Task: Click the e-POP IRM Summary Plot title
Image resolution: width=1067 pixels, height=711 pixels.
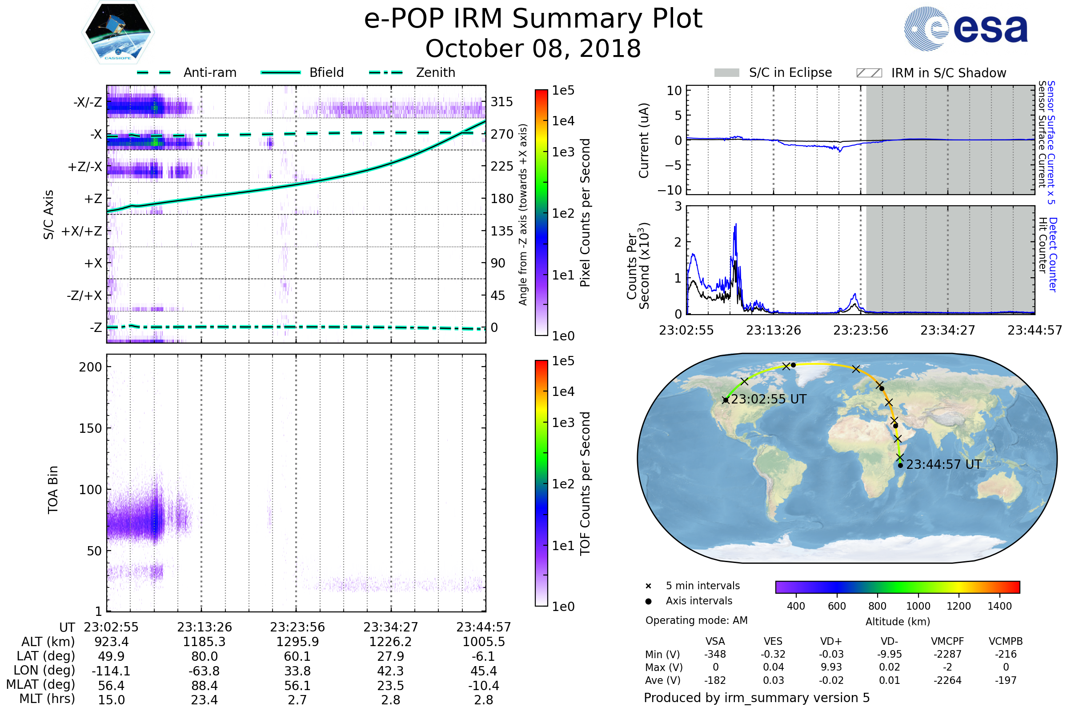Action: (x=533, y=19)
